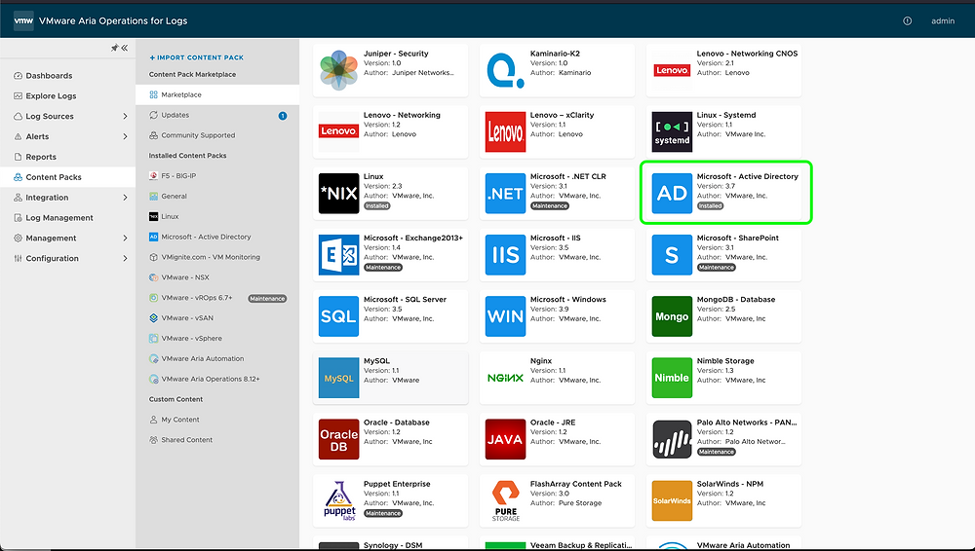The width and height of the screenshot is (975, 551).
Task: Click the Nginx pack logo
Action: pyautogui.click(x=505, y=378)
